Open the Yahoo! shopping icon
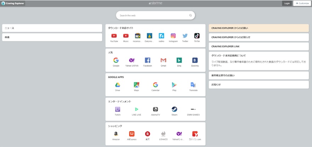This screenshot has height=147, width=312. (179, 134)
